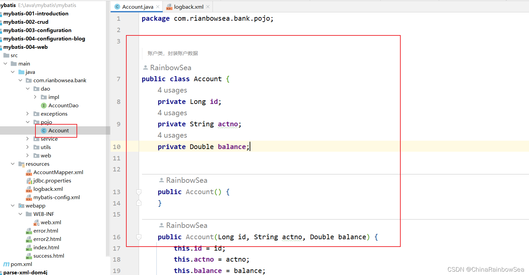529x275 pixels.
Task: Open web.xml under WEB-INF
Action: pyautogui.click(x=51, y=223)
